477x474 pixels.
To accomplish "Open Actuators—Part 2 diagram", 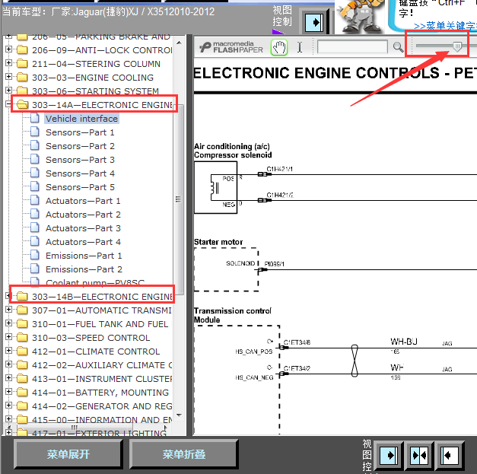I will 83,215.
